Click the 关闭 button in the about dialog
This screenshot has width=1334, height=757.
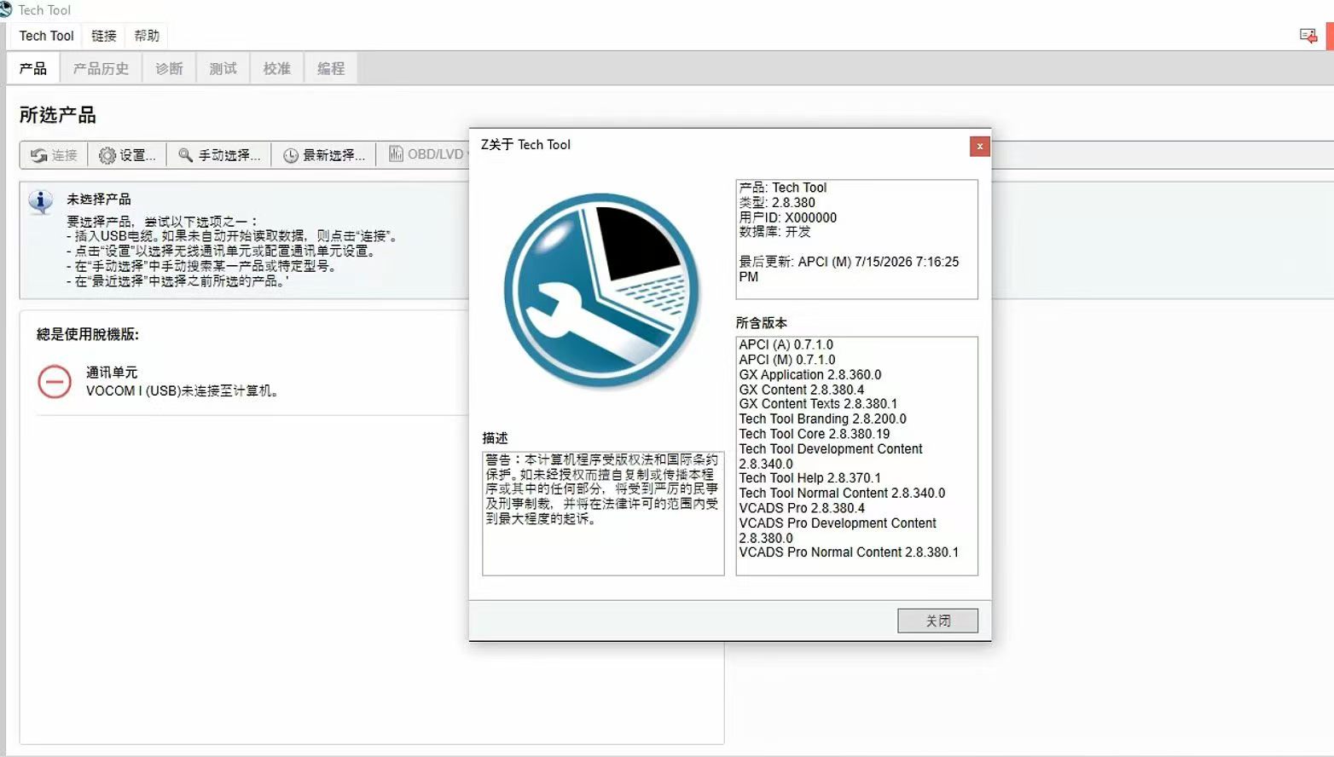[x=937, y=621]
